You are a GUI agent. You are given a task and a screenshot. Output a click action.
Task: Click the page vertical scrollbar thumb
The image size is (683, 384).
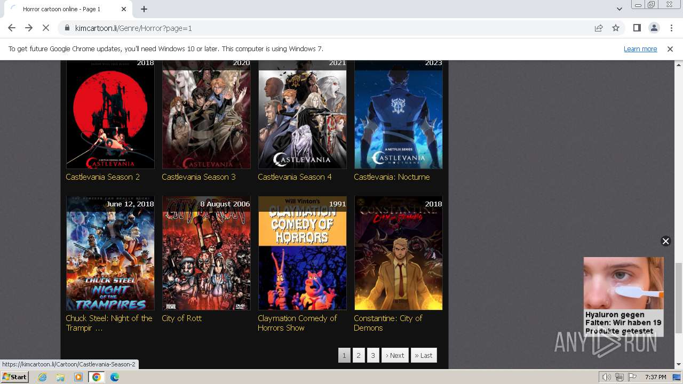point(678,297)
